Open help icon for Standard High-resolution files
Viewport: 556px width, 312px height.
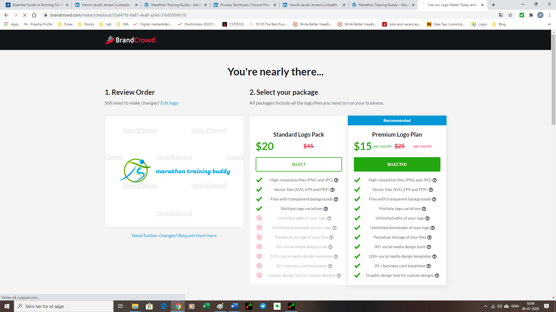(x=336, y=180)
